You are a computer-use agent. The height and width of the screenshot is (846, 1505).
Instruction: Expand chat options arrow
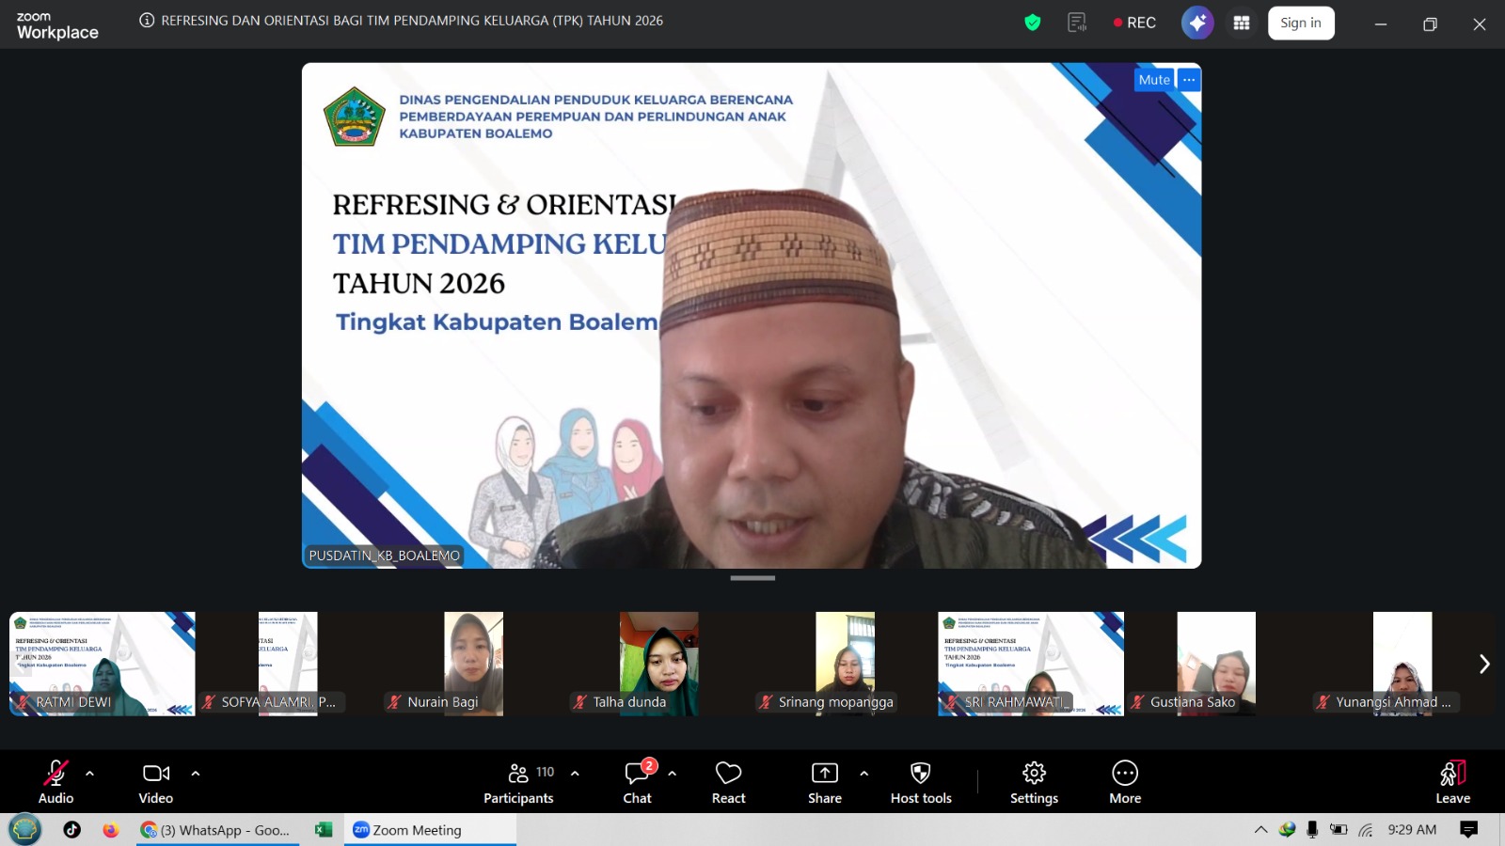pos(673,774)
